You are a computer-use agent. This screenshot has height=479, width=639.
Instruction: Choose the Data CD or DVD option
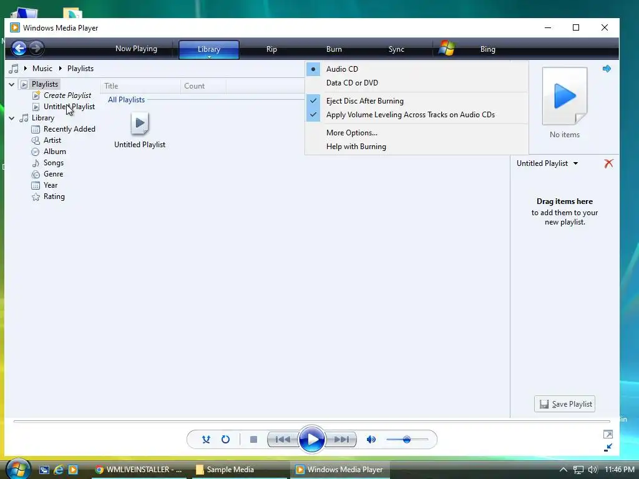click(416, 83)
